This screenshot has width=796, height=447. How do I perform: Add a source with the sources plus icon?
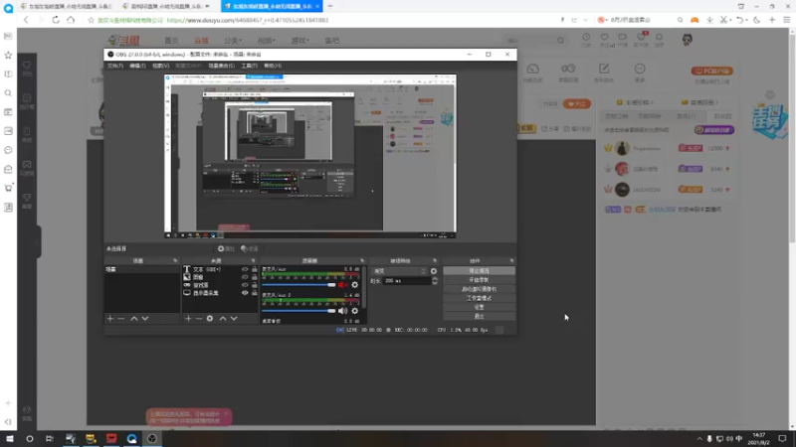coord(188,318)
